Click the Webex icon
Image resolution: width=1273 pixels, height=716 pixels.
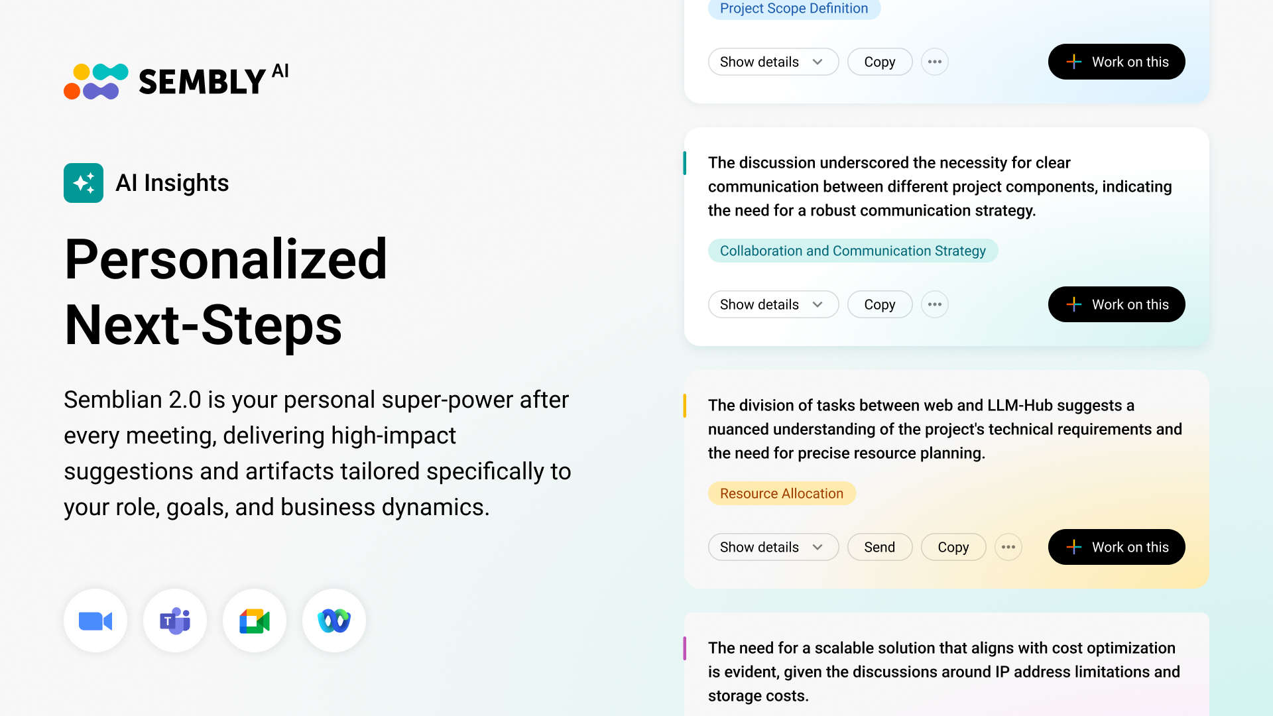click(x=334, y=621)
